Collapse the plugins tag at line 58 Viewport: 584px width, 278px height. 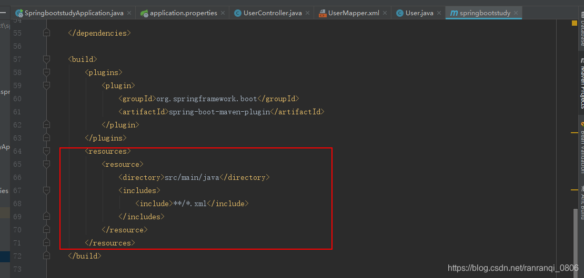(x=46, y=72)
